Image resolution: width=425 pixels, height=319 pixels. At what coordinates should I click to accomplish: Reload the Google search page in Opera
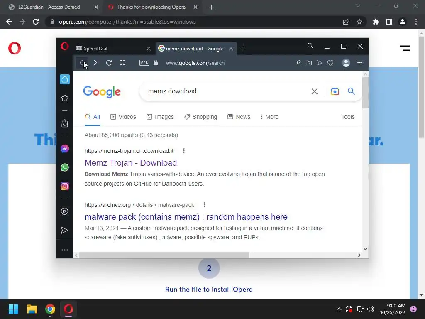tap(109, 63)
